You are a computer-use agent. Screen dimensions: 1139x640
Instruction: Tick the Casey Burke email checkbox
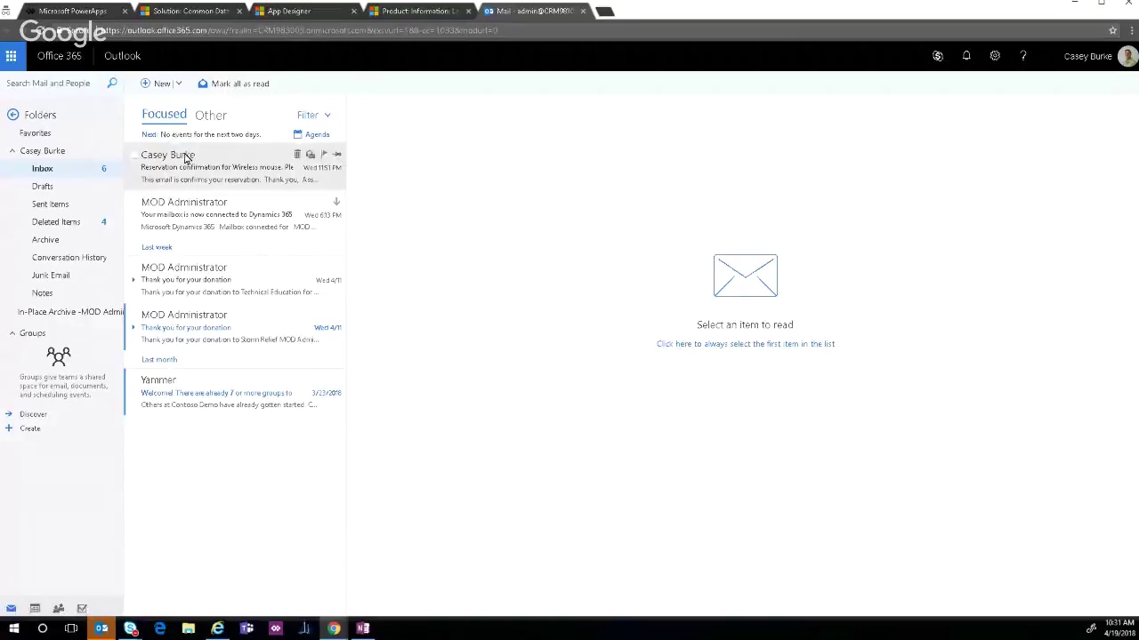point(134,156)
